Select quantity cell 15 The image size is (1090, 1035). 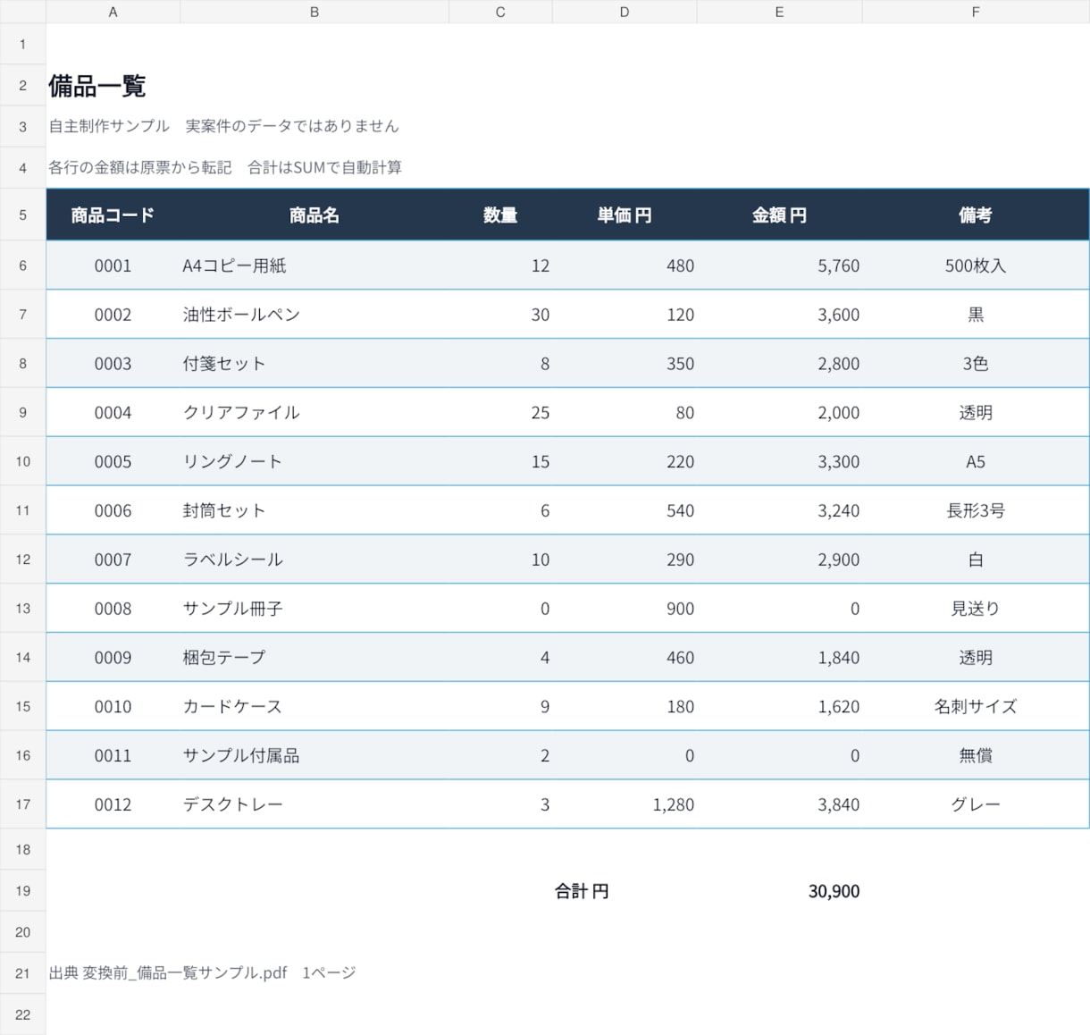point(500,462)
